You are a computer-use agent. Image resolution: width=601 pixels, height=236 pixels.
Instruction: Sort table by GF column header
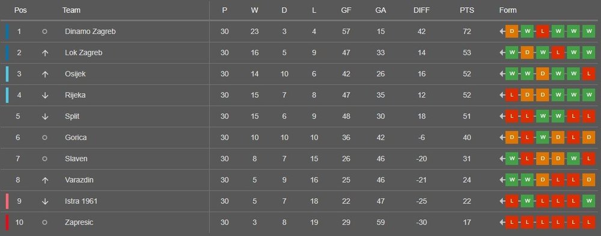pyautogui.click(x=346, y=10)
